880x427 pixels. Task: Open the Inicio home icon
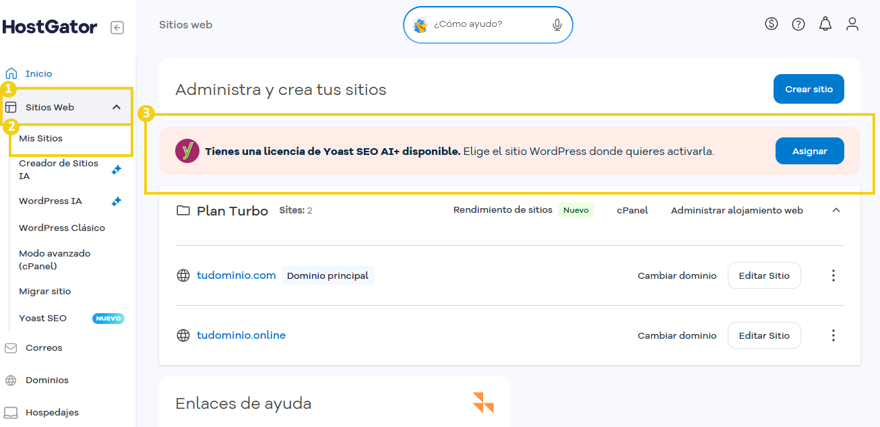11,73
